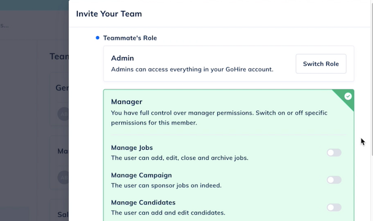Enable the Manage Jobs toggle
The width and height of the screenshot is (373, 221).
[334, 152]
